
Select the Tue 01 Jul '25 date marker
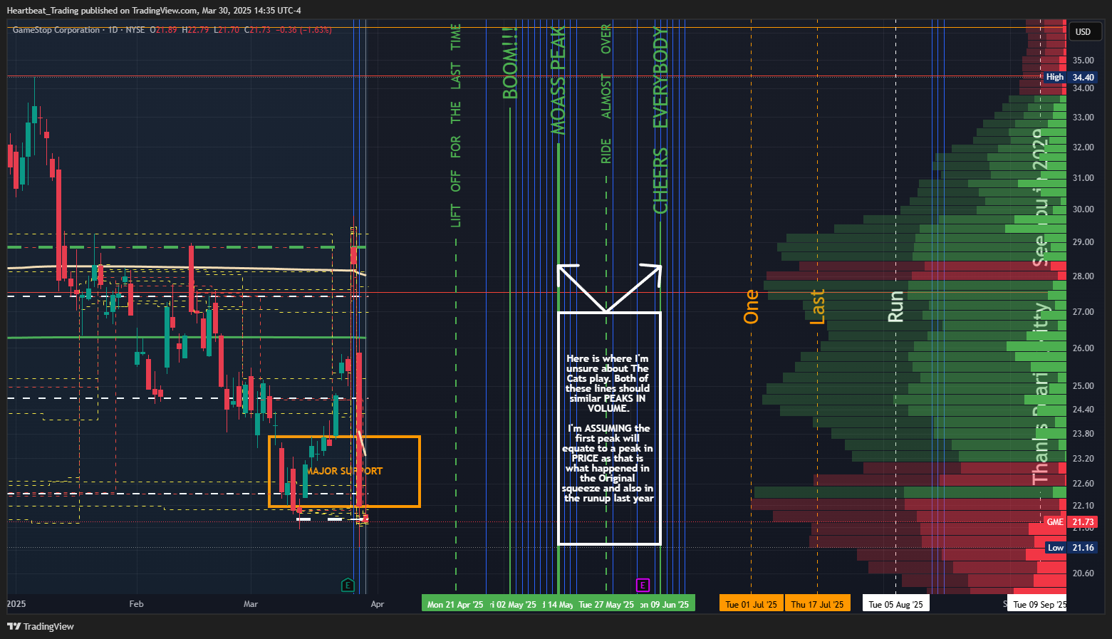pyautogui.click(x=752, y=604)
